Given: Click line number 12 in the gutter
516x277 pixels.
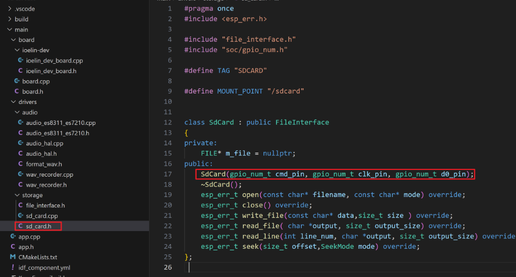Looking at the screenshot, I should point(168,122).
